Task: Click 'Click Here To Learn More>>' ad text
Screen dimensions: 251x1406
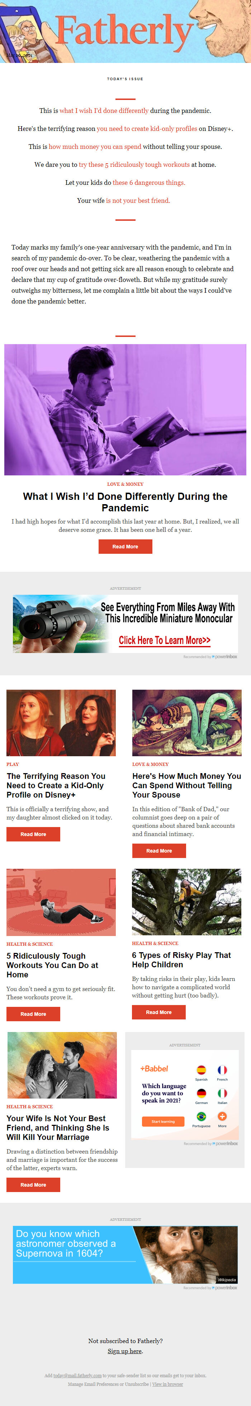Action: point(165,641)
